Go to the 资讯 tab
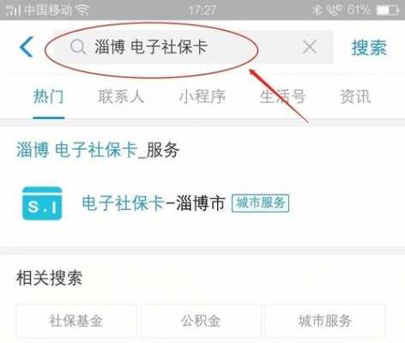Viewport: 405px width, 343px height. (x=355, y=96)
